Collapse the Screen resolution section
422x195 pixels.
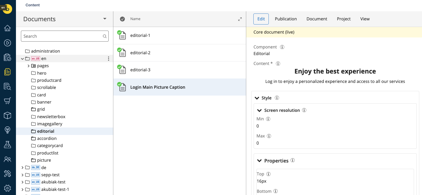259,110
